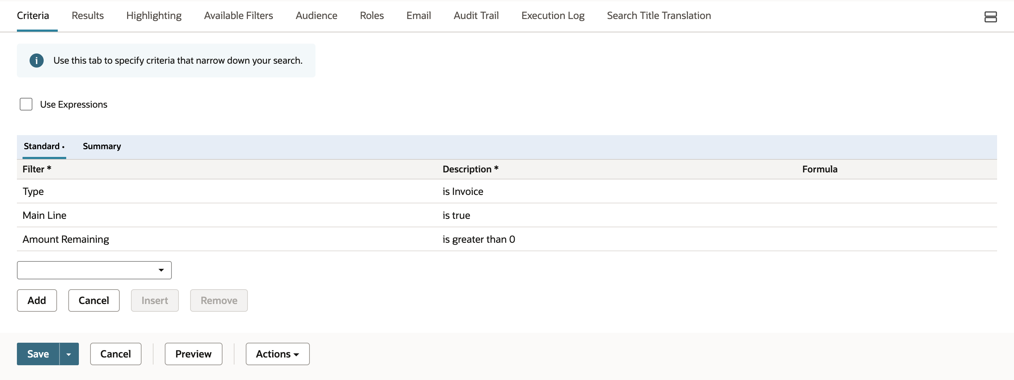Click the layout toggle icon at top right

click(990, 17)
